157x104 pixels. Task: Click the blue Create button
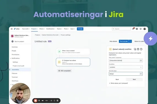(80, 29)
